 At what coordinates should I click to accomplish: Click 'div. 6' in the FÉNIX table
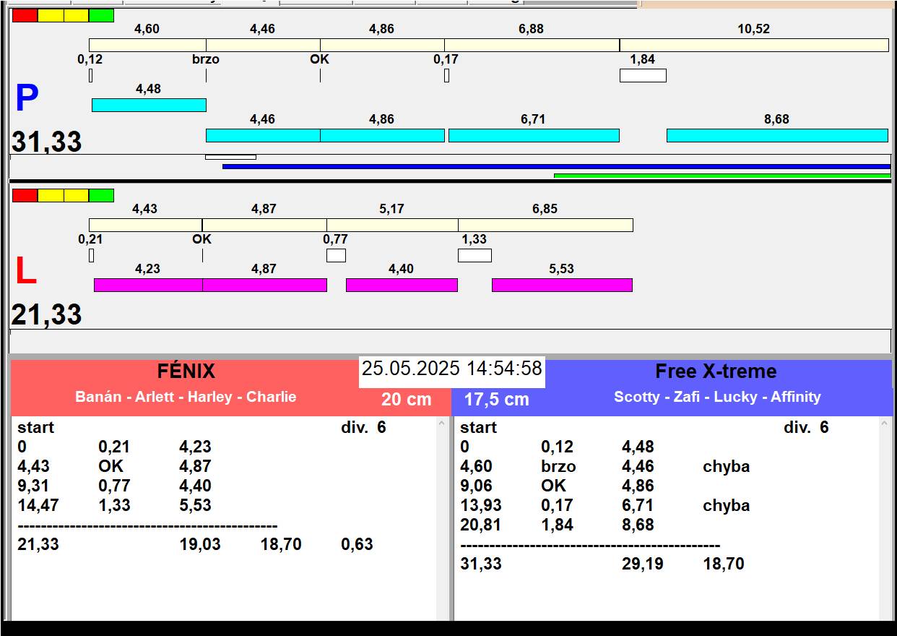pos(363,427)
